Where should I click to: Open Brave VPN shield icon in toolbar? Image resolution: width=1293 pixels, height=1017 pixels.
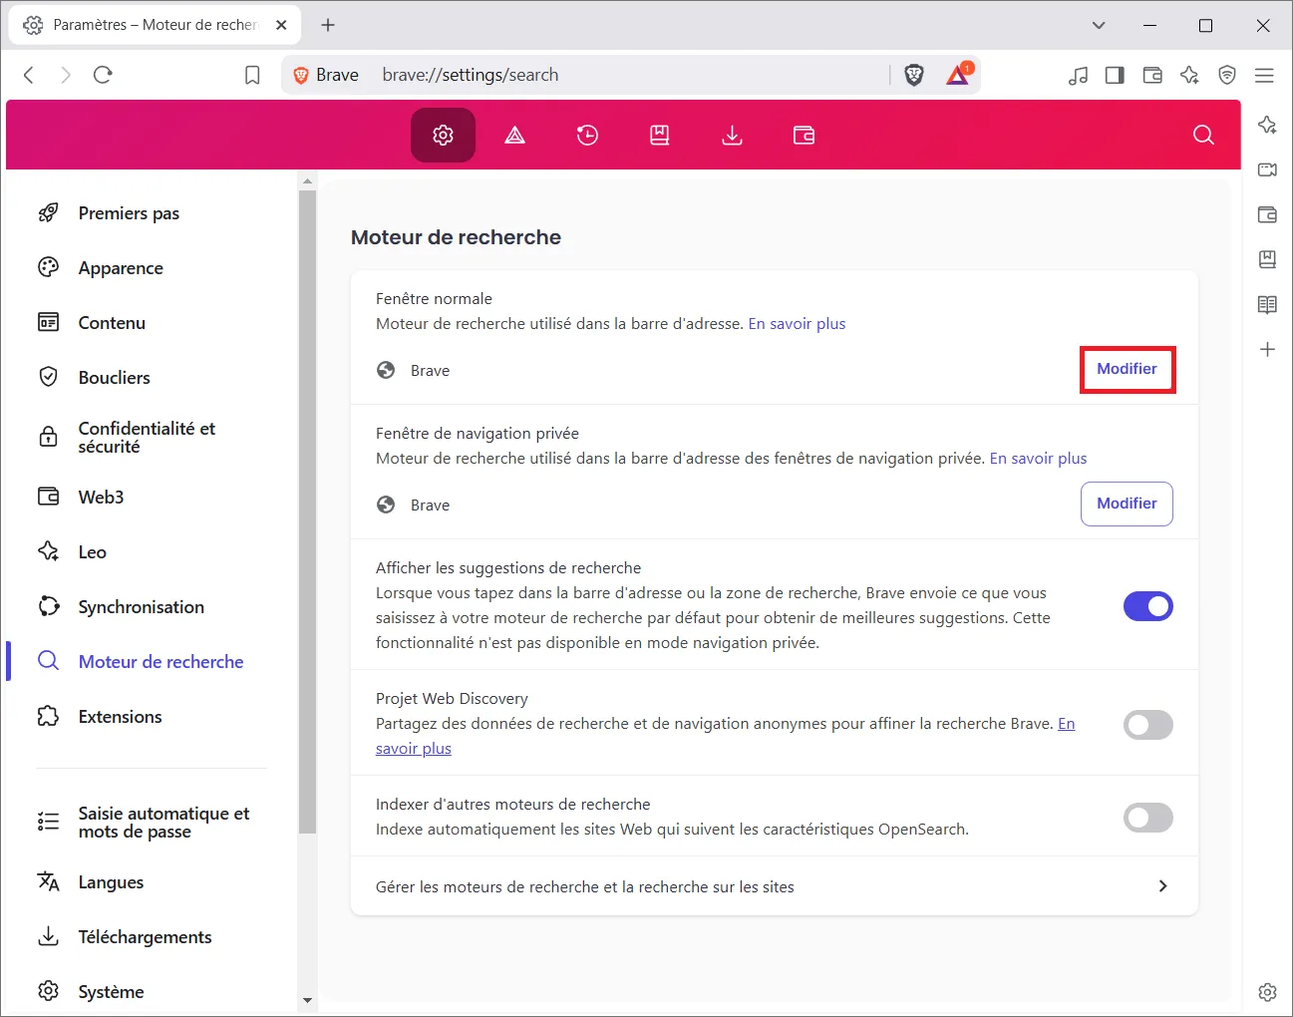coord(1227,75)
